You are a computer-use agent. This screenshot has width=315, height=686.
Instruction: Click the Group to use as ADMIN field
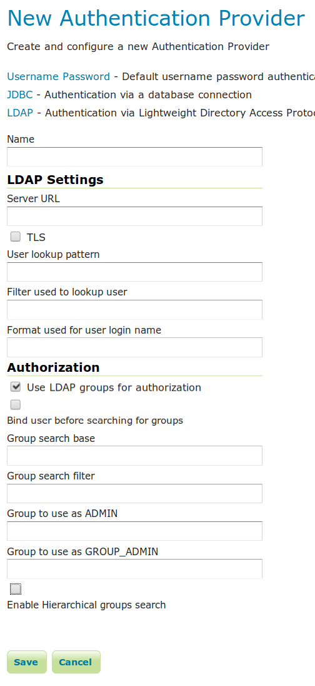[134, 531]
